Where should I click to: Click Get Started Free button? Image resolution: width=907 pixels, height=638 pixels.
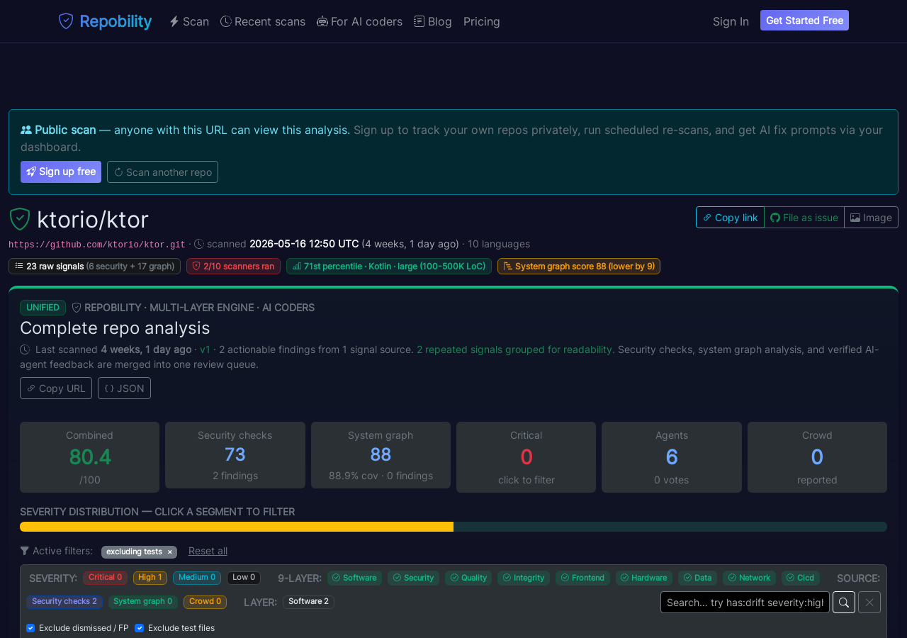(x=804, y=21)
